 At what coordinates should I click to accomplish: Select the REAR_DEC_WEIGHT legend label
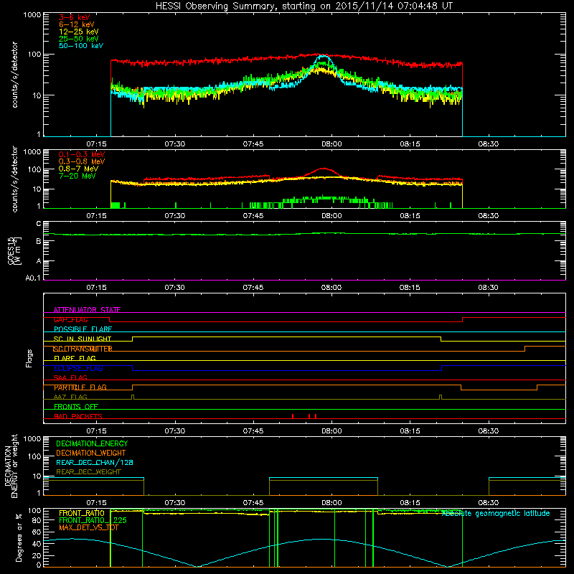pos(88,472)
